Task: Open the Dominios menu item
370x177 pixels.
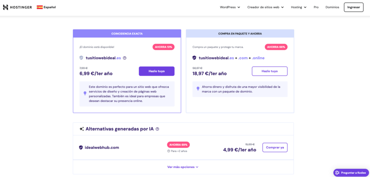Action: click(332, 7)
